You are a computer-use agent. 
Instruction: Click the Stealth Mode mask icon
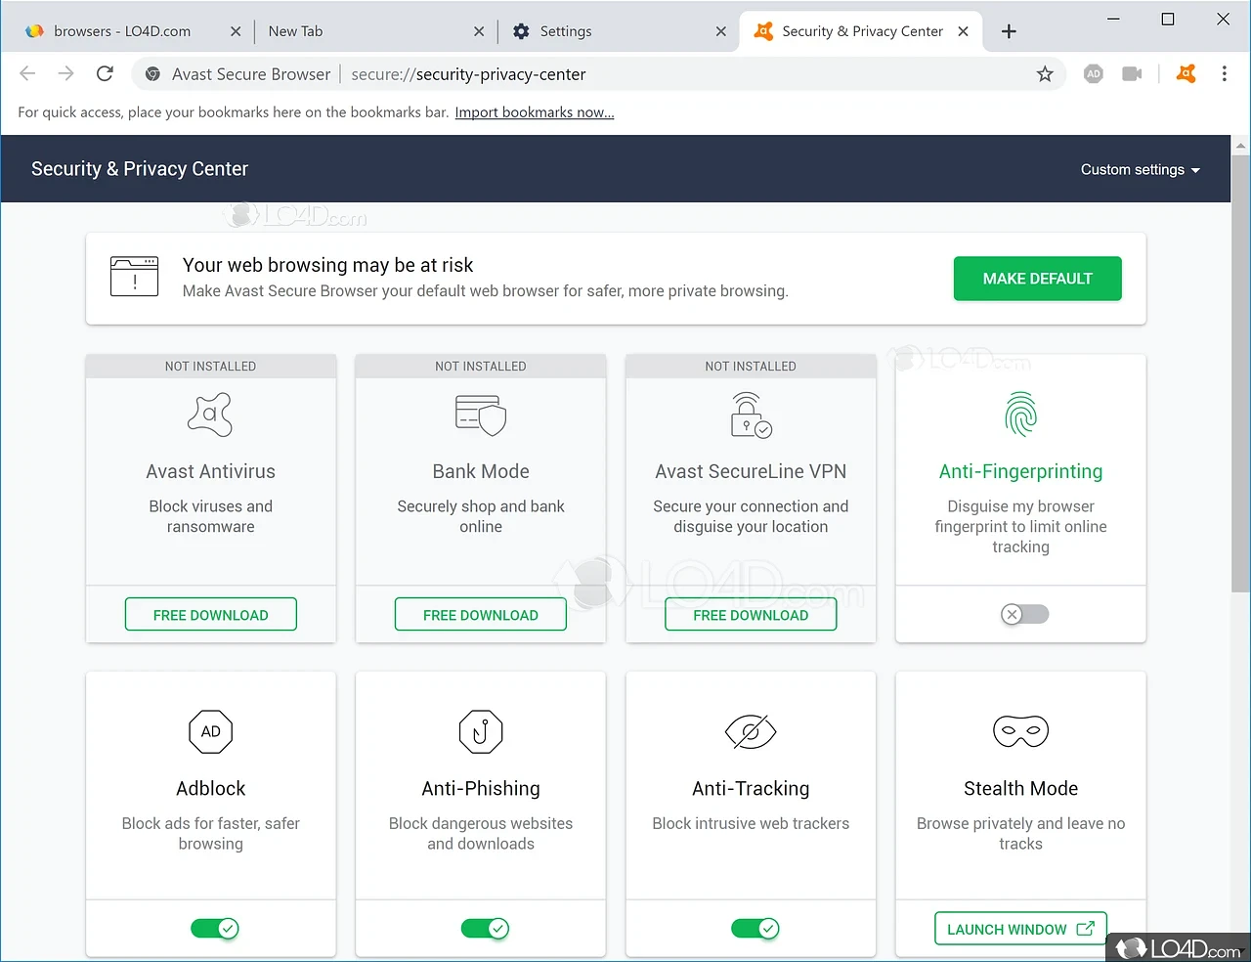(x=1020, y=731)
